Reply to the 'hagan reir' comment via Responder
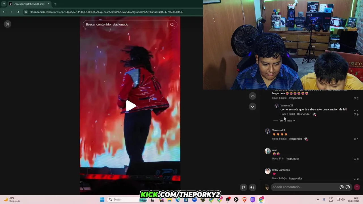363x204 pixels. pos(295,98)
